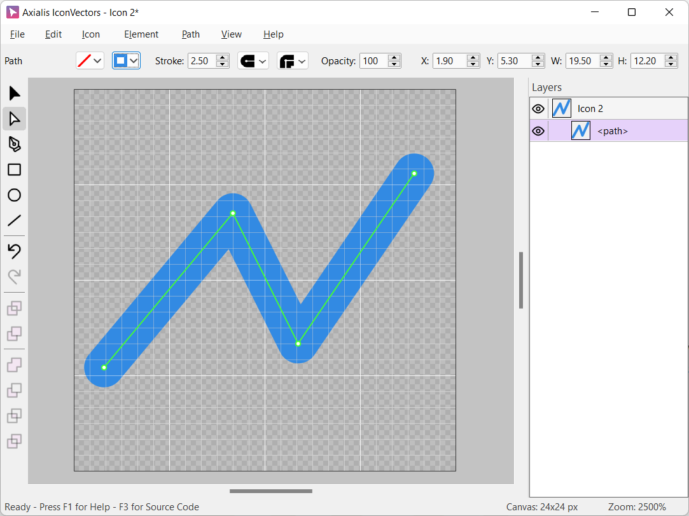Increase the Stroke width with up arrow

coord(223,58)
